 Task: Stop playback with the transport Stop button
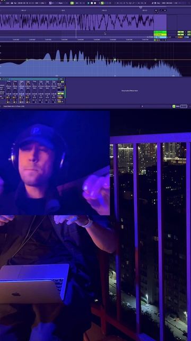[x=92, y=3]
